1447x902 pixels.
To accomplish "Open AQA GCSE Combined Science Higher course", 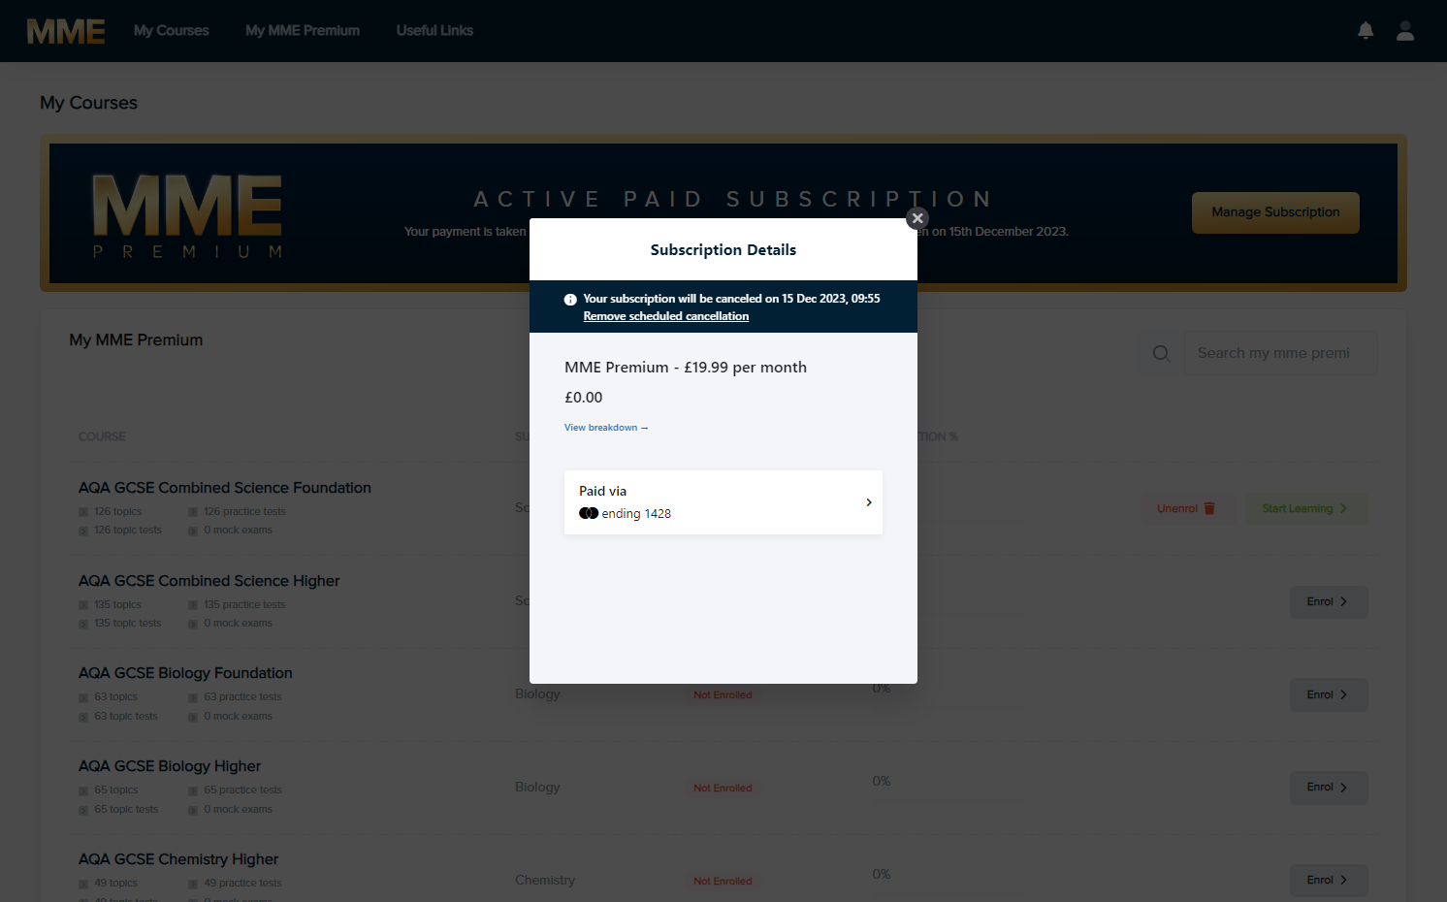I will click(209, 581).
